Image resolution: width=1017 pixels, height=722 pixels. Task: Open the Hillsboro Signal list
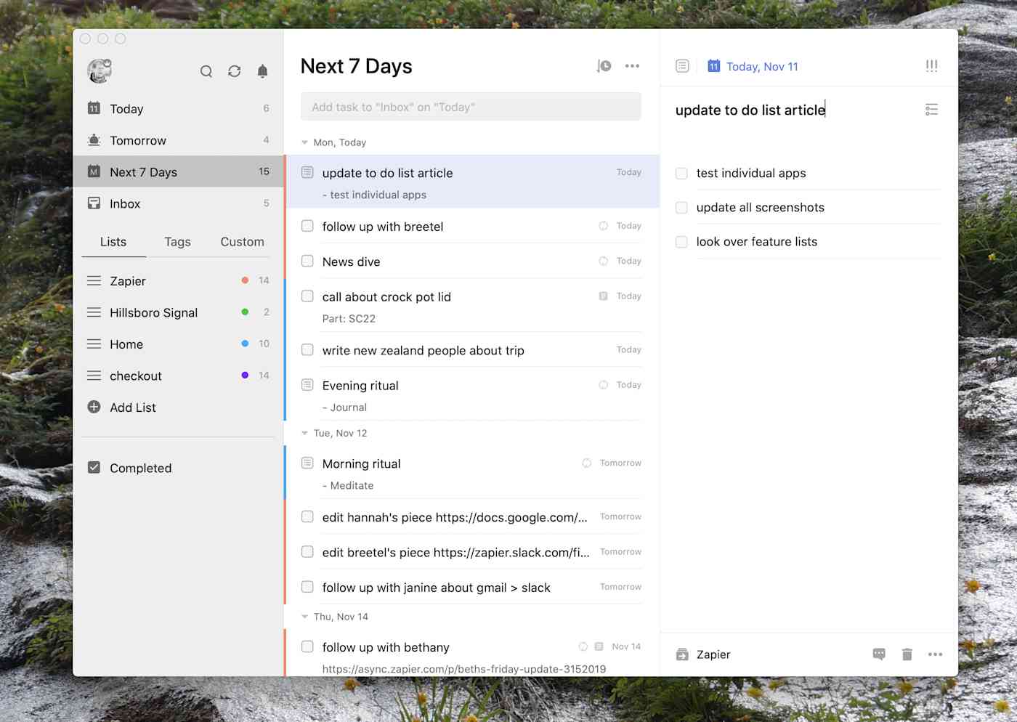pyautogui.click(x=178, y=312)
